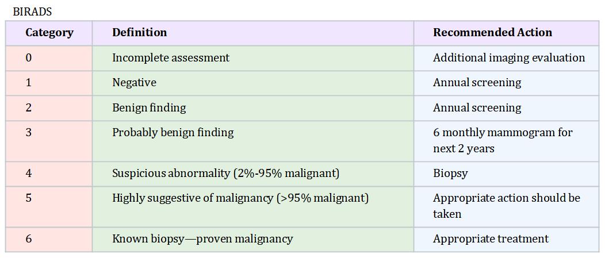Click the category 0 cell
Image resolution: width=605 pixels, height=258 pixels.
tap(49, 58)
